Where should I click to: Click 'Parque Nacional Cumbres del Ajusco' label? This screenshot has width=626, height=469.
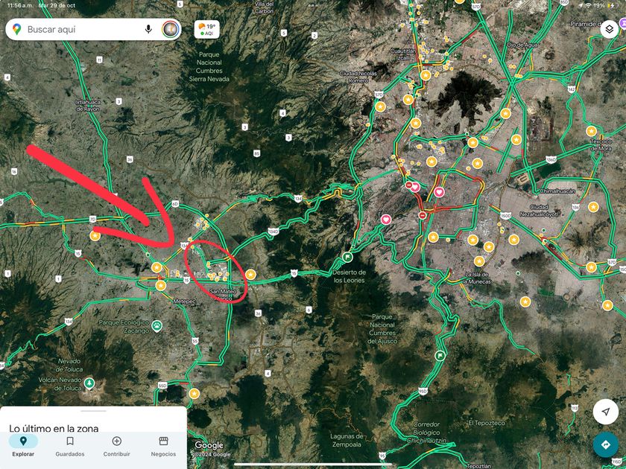[x=382, y=328]
